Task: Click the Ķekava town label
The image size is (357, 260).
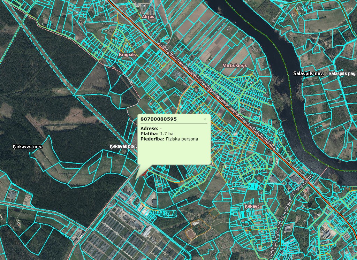Action: point(253,207)
